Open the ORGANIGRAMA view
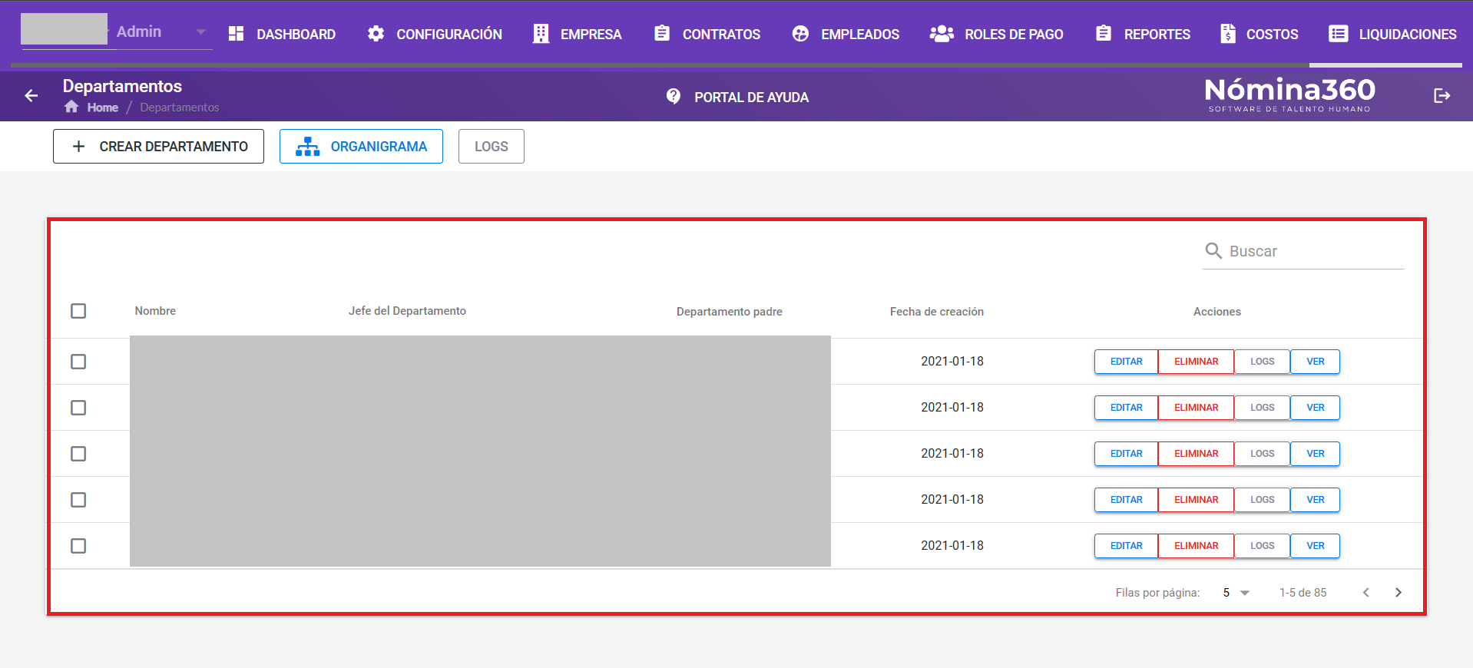This screenshot has width=1473, height=668. (361, 147)
